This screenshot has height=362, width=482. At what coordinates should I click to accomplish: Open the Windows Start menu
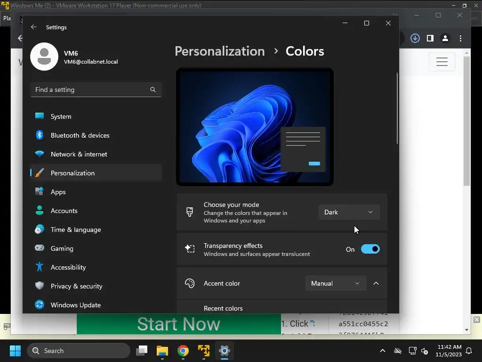15,351
